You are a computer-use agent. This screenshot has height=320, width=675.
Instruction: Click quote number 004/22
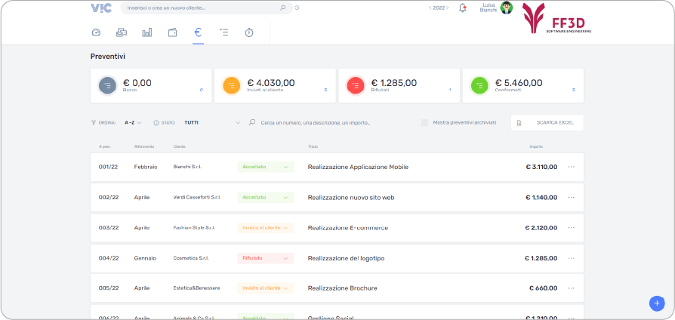pyautogui.click(x=109, y=258)
